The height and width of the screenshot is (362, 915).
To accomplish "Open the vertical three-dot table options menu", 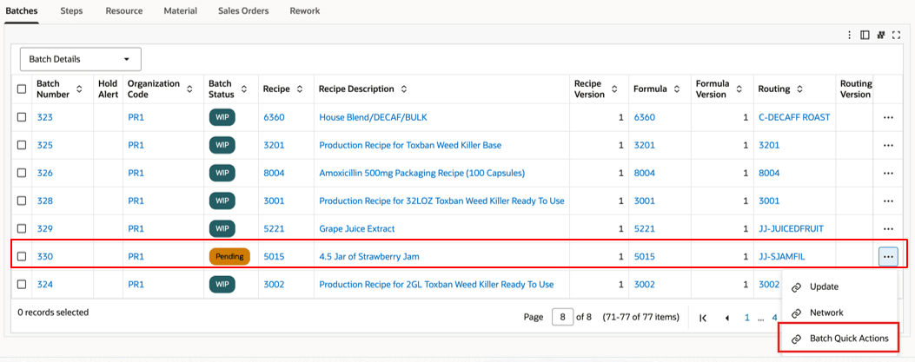I will [850, 36].
